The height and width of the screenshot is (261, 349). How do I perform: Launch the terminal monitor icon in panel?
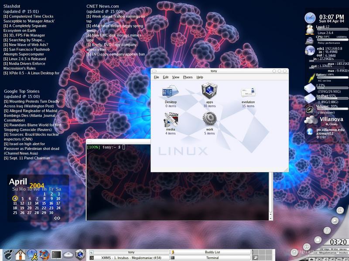[56, 255]
